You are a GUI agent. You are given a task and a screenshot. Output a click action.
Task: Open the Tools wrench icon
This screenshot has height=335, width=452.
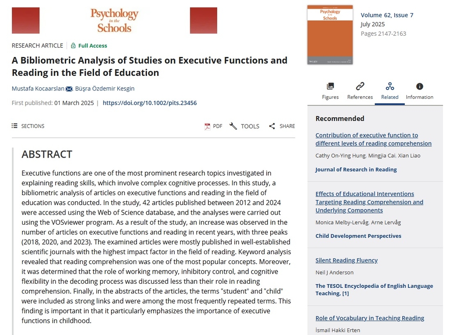(x=233, y=126)
